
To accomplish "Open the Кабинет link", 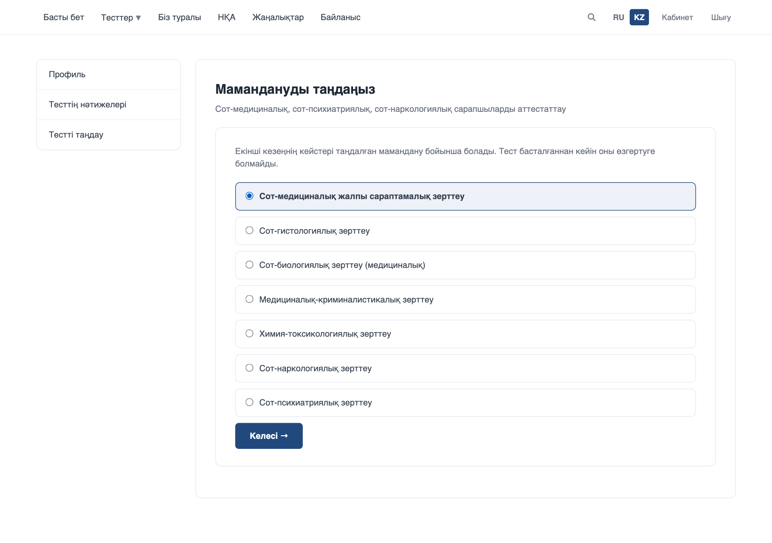I will (677, 17).
